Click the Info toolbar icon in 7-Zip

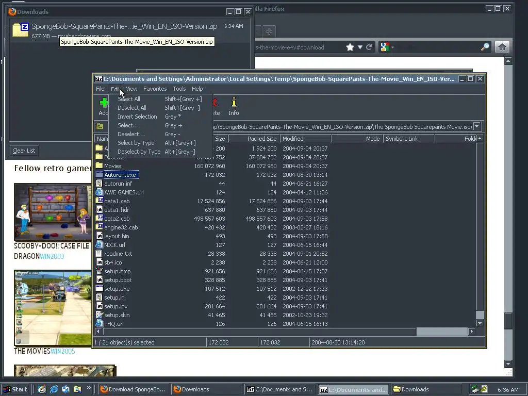pos(234,102)
